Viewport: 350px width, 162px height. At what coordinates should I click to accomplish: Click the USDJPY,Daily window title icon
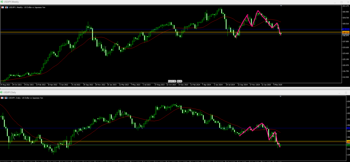coord(2,92)
